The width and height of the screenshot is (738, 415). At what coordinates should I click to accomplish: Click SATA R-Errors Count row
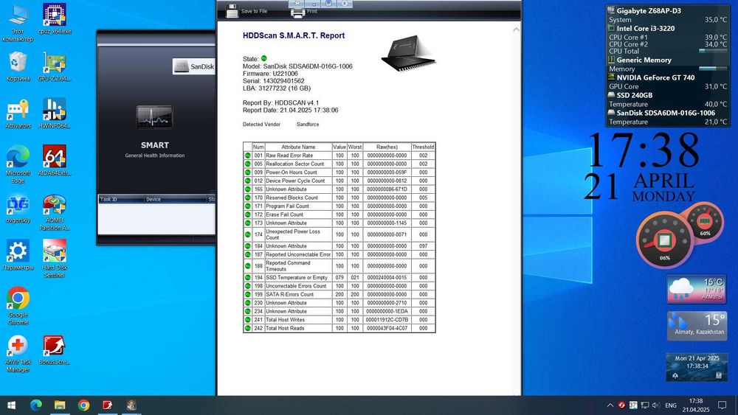[339, 295]
